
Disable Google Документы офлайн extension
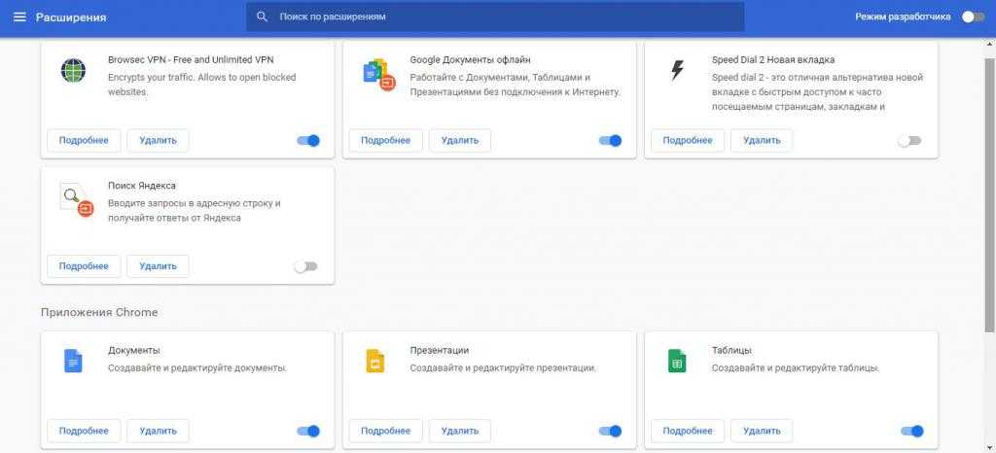click(611, 140)
